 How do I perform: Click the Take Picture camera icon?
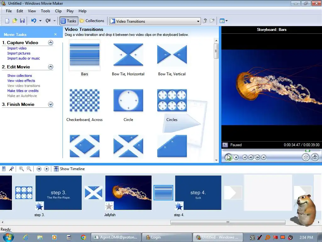click(315, 158)
